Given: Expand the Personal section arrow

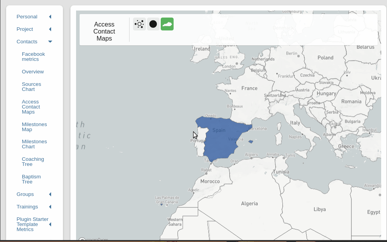Looking at the screenshot, I should (x=50, y=16).
